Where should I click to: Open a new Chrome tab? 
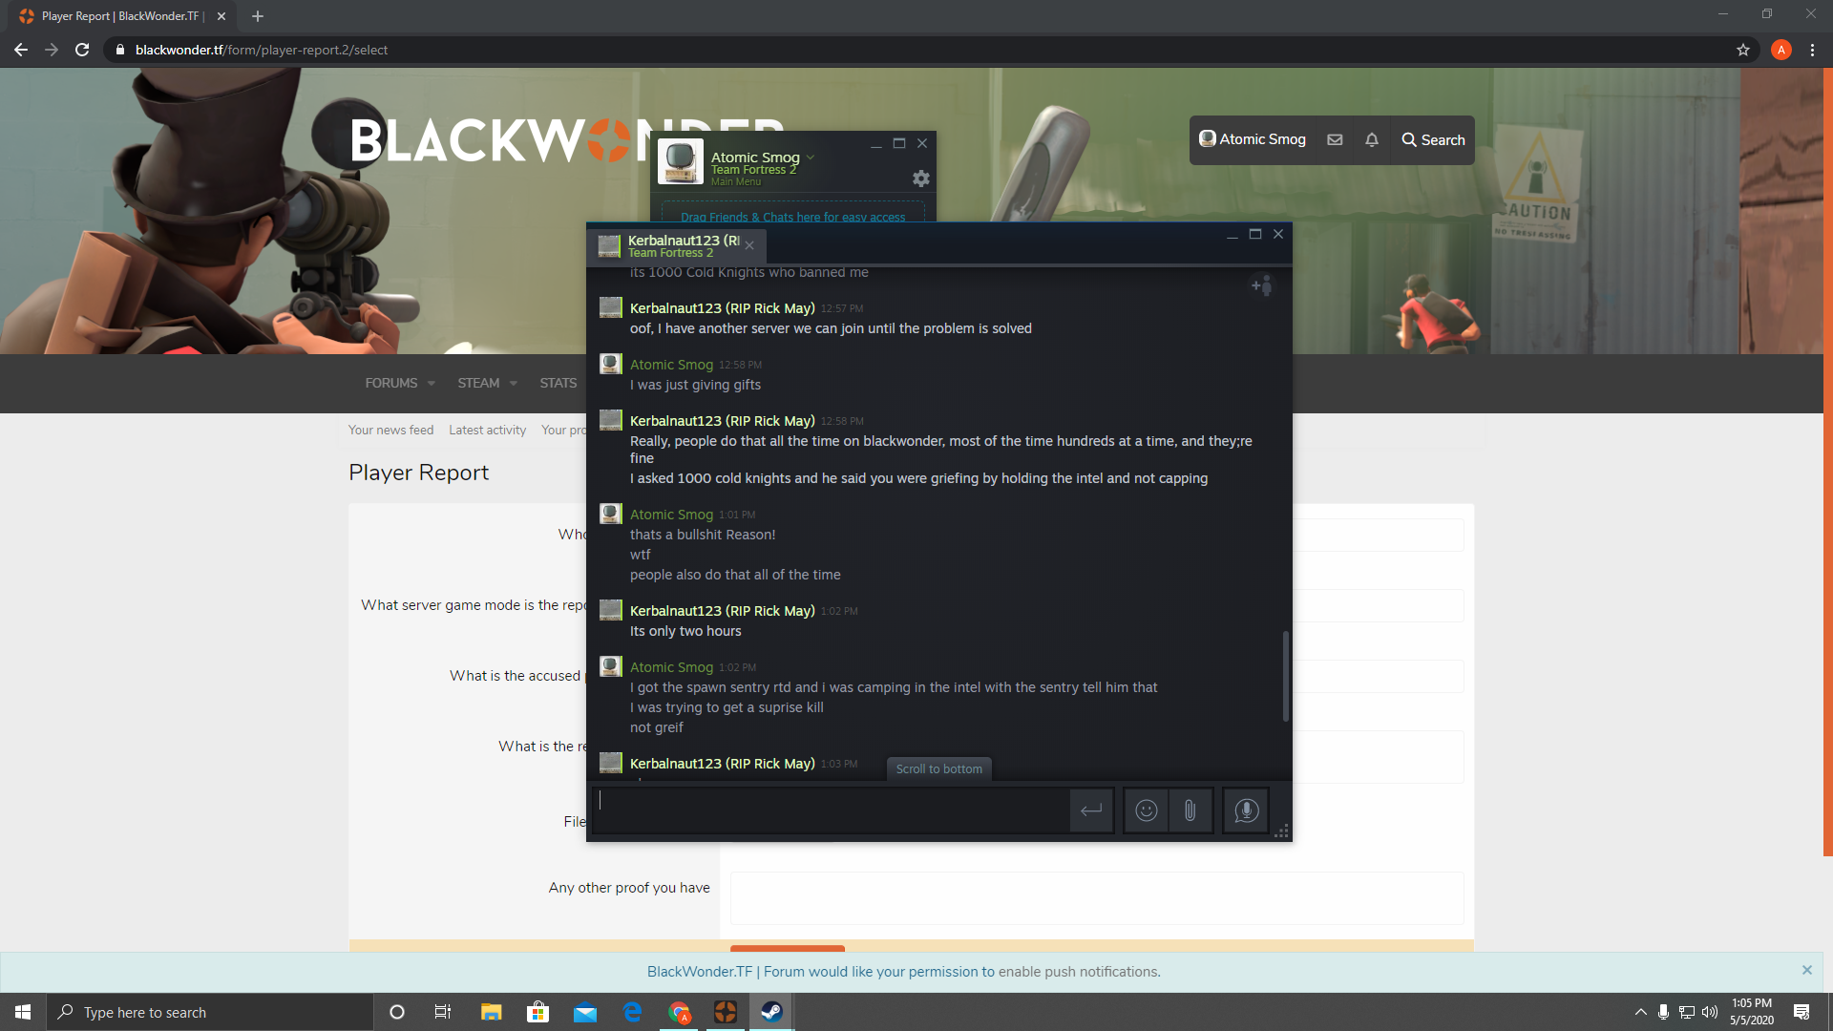tap(258, 16)
